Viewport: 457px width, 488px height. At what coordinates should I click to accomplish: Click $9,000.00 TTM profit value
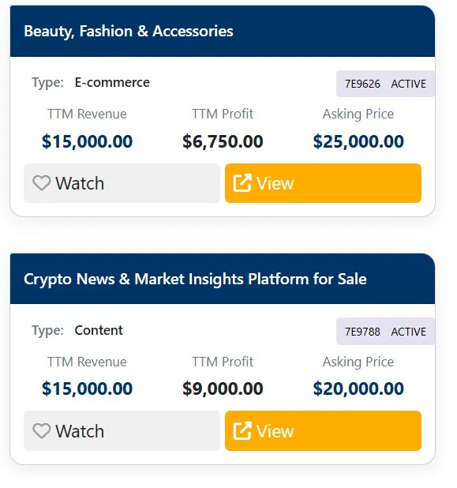(223, 389)
